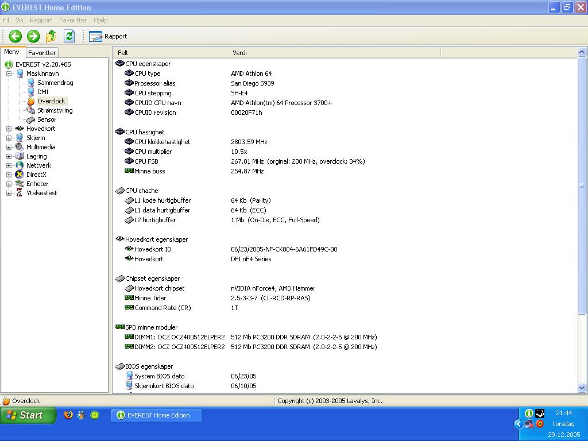Image resolution: width=588 pixels, height=441 pixels.
Task: Click the green Back arrow toolbar icon
Action: (16, 36)
